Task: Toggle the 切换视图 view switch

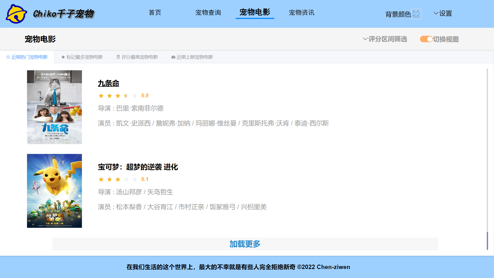Action: (426, 39)
